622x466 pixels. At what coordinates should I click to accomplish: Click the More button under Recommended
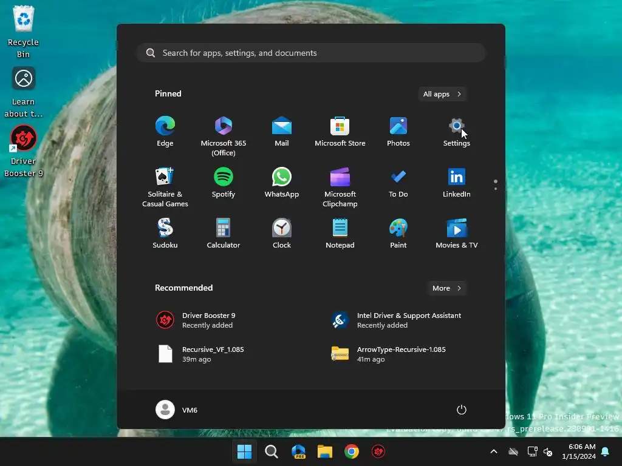pyautogui.click(x=446, y=288)
